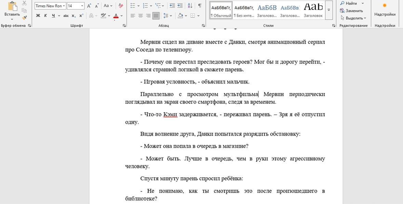Viewport: 403px width, 204px height.
Task: Click the Cut scissors icon
Action: click(24, 3)
